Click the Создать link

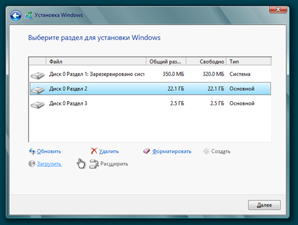point(221,152)
